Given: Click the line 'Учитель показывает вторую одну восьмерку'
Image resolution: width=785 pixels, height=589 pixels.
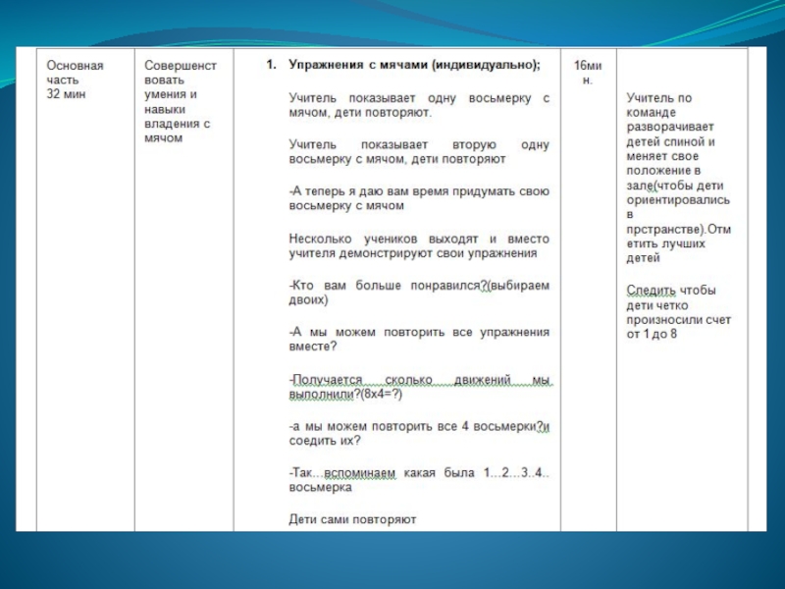Looking at the screenshot, I should coord(419,152).
